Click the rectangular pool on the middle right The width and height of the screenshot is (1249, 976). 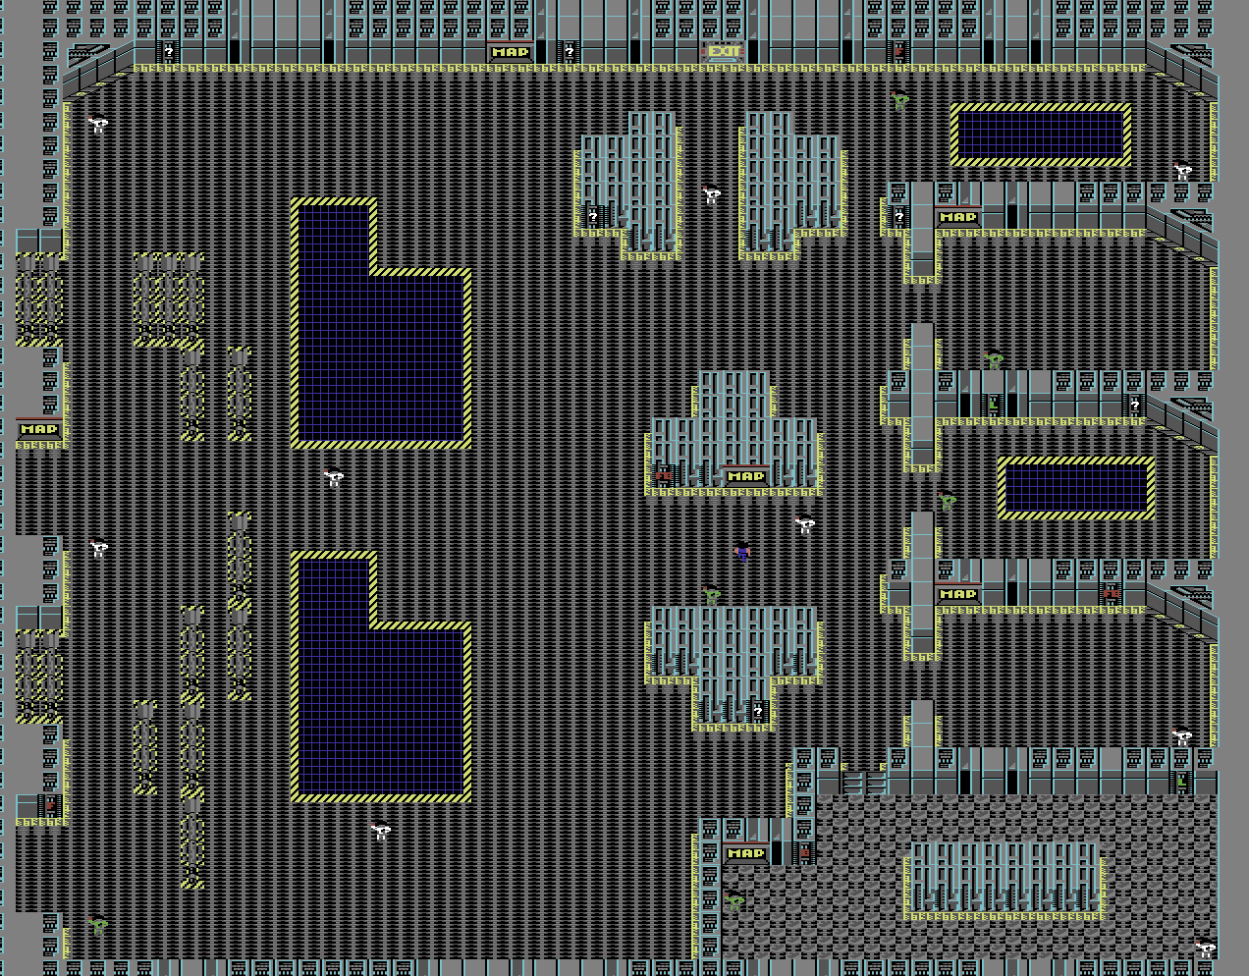(x=1076, y=488)
